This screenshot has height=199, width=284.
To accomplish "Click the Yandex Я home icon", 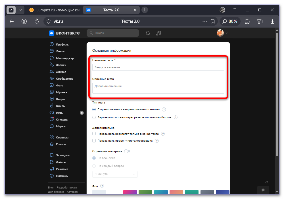I will tap(24, 21).
